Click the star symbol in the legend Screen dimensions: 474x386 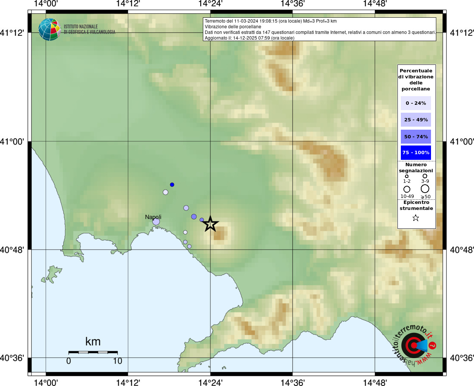[416, 218]
